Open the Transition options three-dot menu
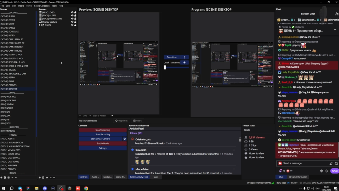Image resolution: width=339 pixels, height=191 pixels. click(184, 57)
